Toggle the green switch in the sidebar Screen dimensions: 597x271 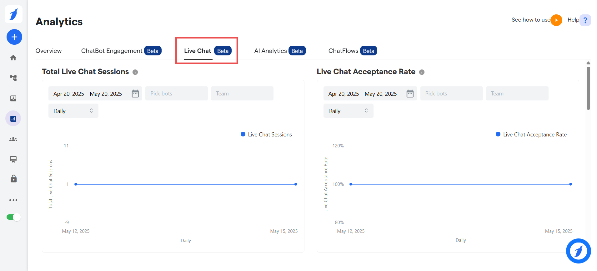point(13,217)
